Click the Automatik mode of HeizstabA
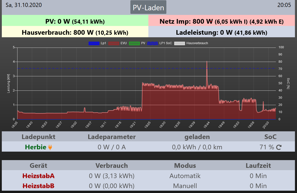This screenshot has height=193, width=297. tap(185, 176)
